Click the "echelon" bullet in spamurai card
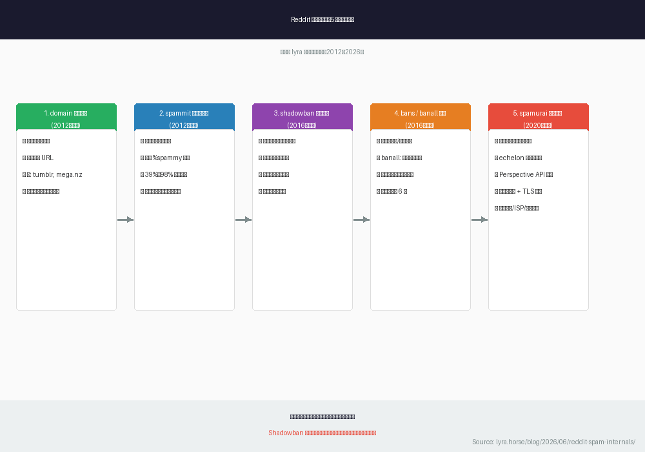The image size is (645, 452). point(518,158)
